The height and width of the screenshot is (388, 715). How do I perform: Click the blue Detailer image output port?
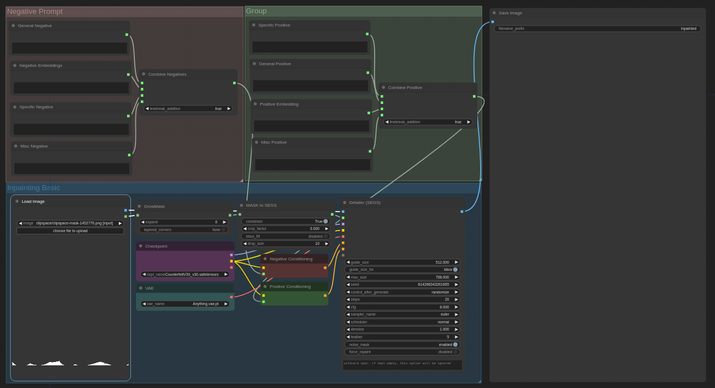coord(462,211)
